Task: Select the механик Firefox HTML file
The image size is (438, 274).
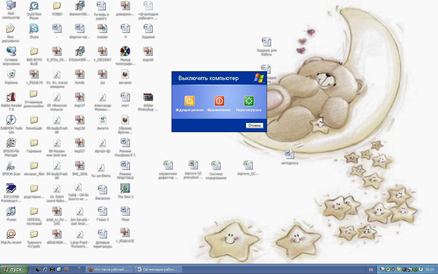Action: coord(125,77)
